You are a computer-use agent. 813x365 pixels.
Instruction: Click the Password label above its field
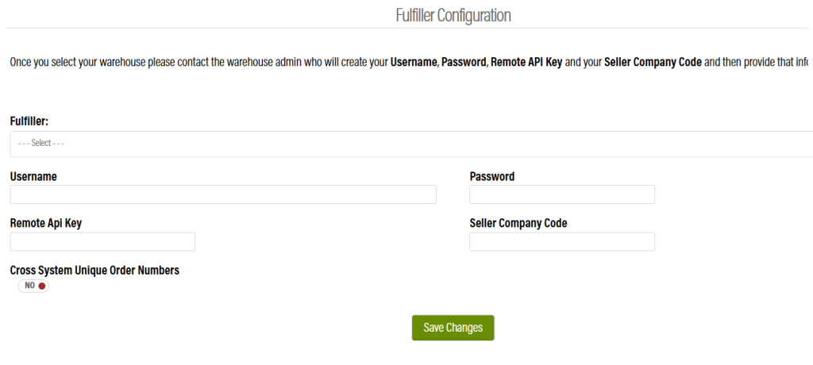point(492,176)
